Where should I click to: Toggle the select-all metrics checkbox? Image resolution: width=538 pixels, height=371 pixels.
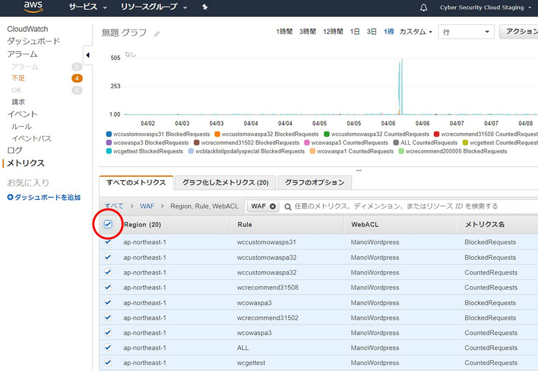(108, 224)
